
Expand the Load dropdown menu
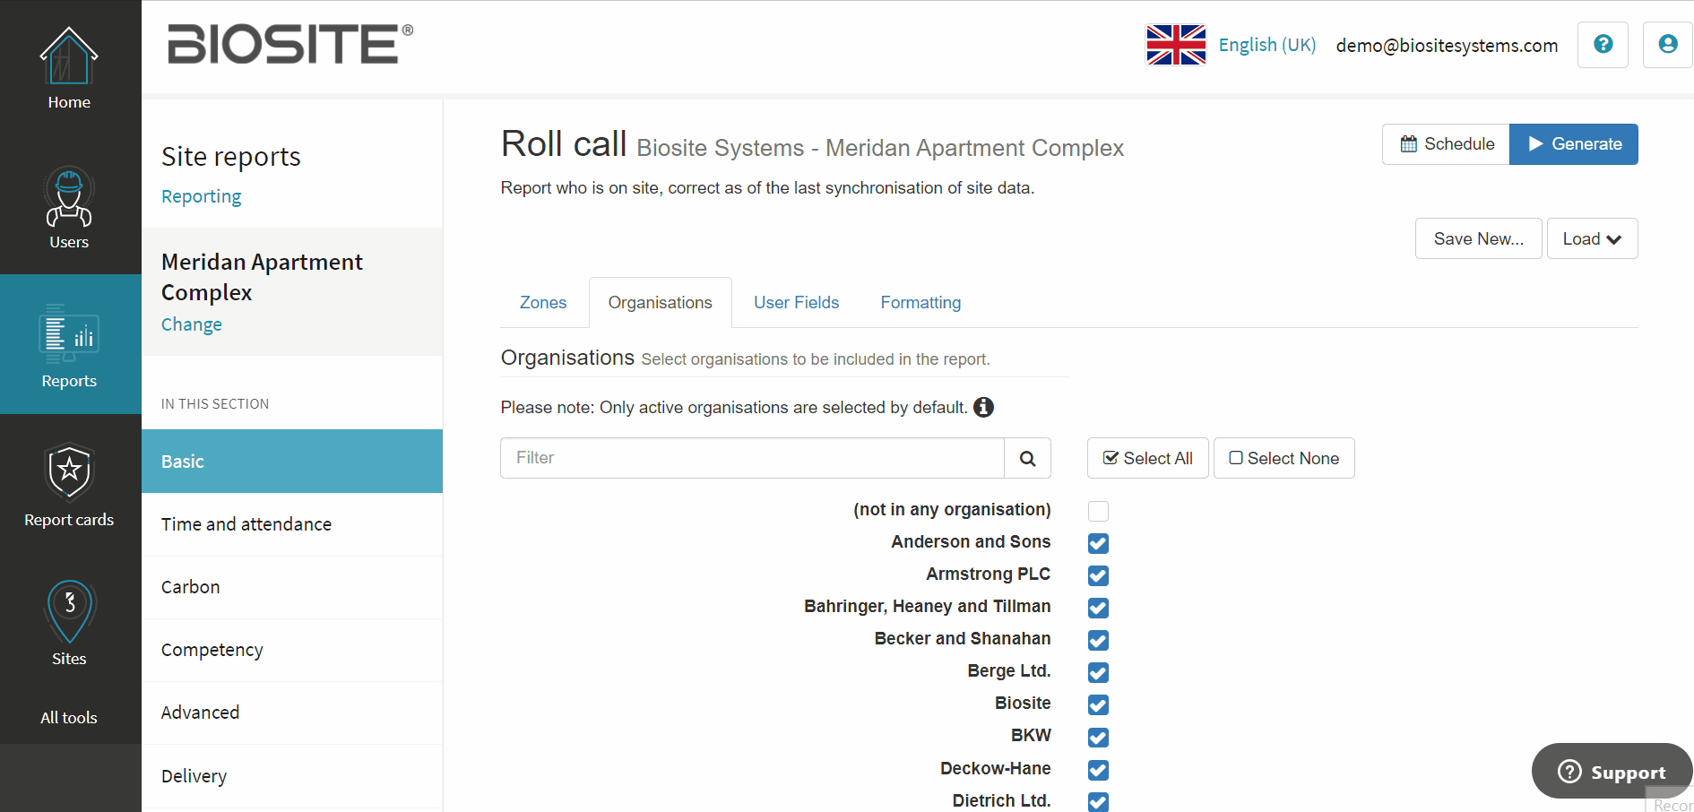(x=1592, y=238)
